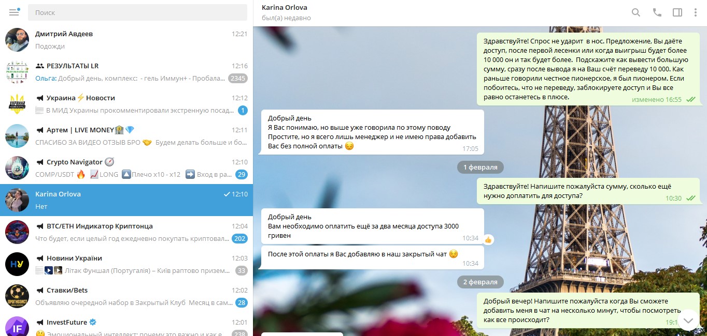Click the СПАСИБО ЗА ВИДЕО ОТЗЫВ preview
This screenshot has height=336, width=707.
[x=142, y=142]
